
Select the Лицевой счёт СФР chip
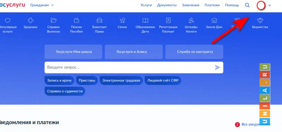point(163,80)
